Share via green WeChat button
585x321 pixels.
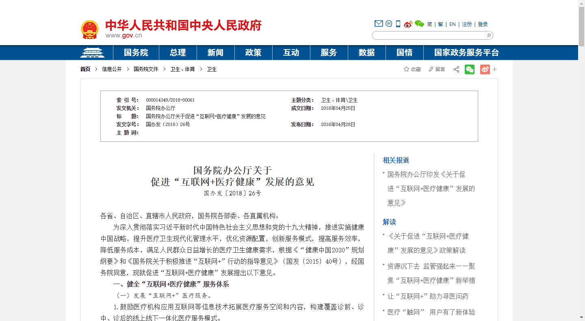click(x=470, y=69)
